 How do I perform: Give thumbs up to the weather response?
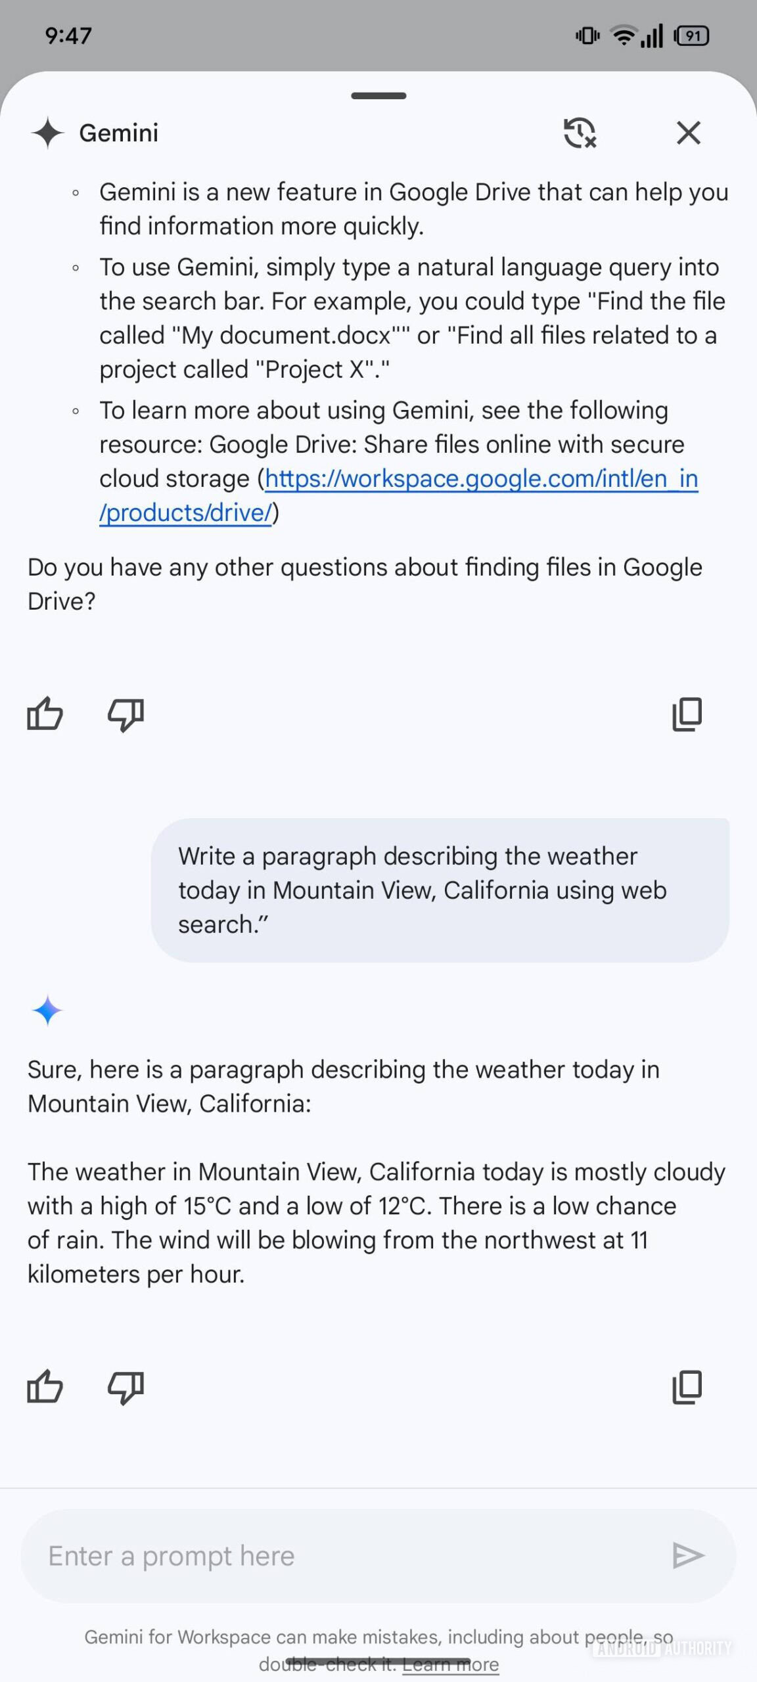pyautogui.click(x=45, y=1387)
